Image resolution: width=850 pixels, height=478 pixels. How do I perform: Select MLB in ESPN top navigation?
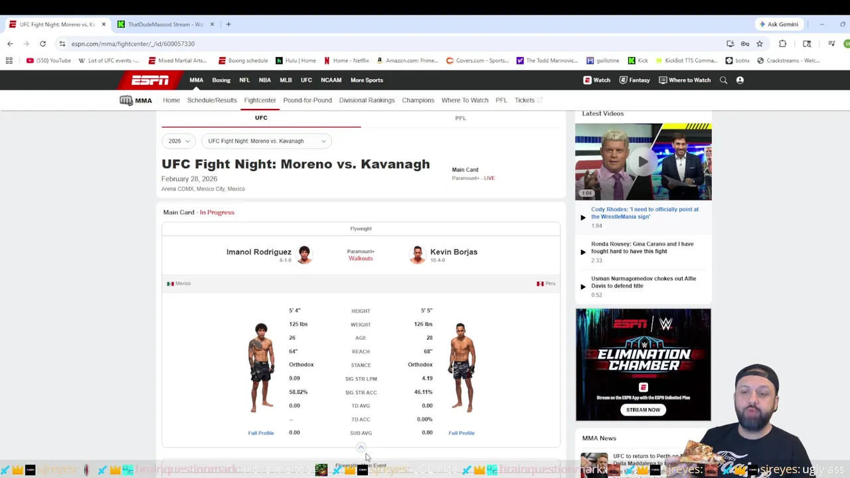tap(286, 80)
